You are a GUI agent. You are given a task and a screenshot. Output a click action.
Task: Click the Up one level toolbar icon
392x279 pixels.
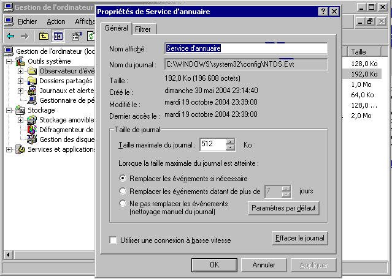[44, 36]
